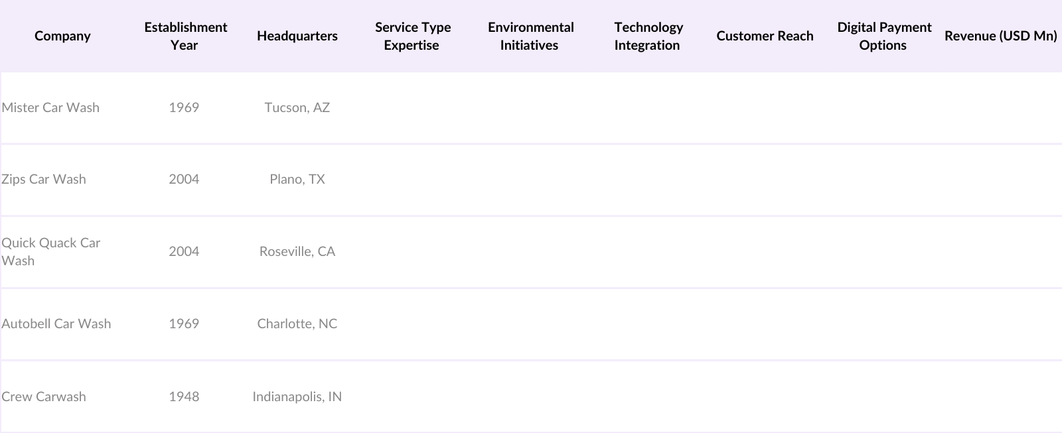Select the Establishment Year column header
Image resolution: width=1062 pixels, height=433 pixels.
click(x=185, y=36)
